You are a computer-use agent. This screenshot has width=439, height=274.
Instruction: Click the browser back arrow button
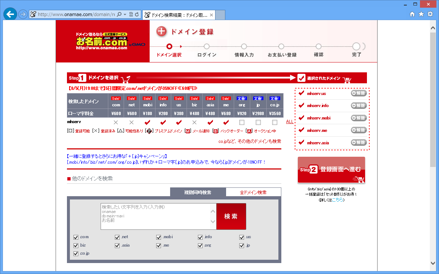pos(10,14)
